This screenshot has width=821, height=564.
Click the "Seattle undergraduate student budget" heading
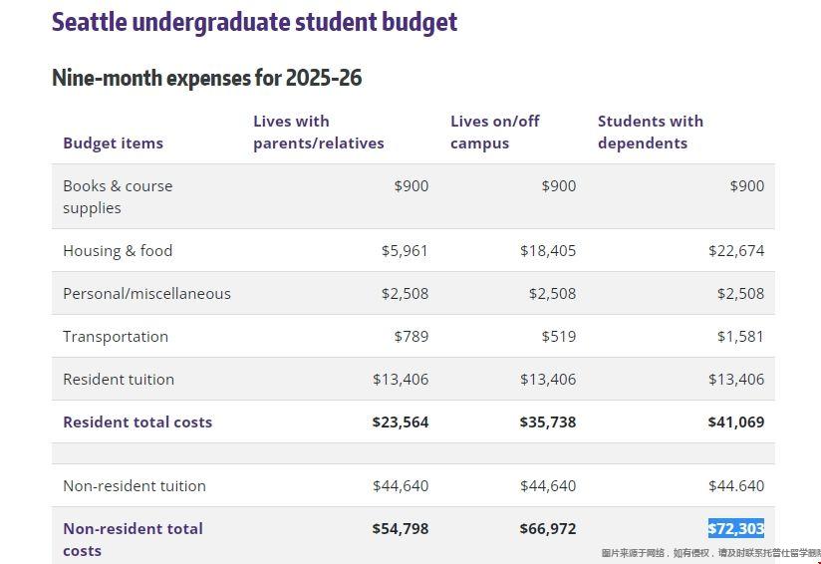(254, 22)
